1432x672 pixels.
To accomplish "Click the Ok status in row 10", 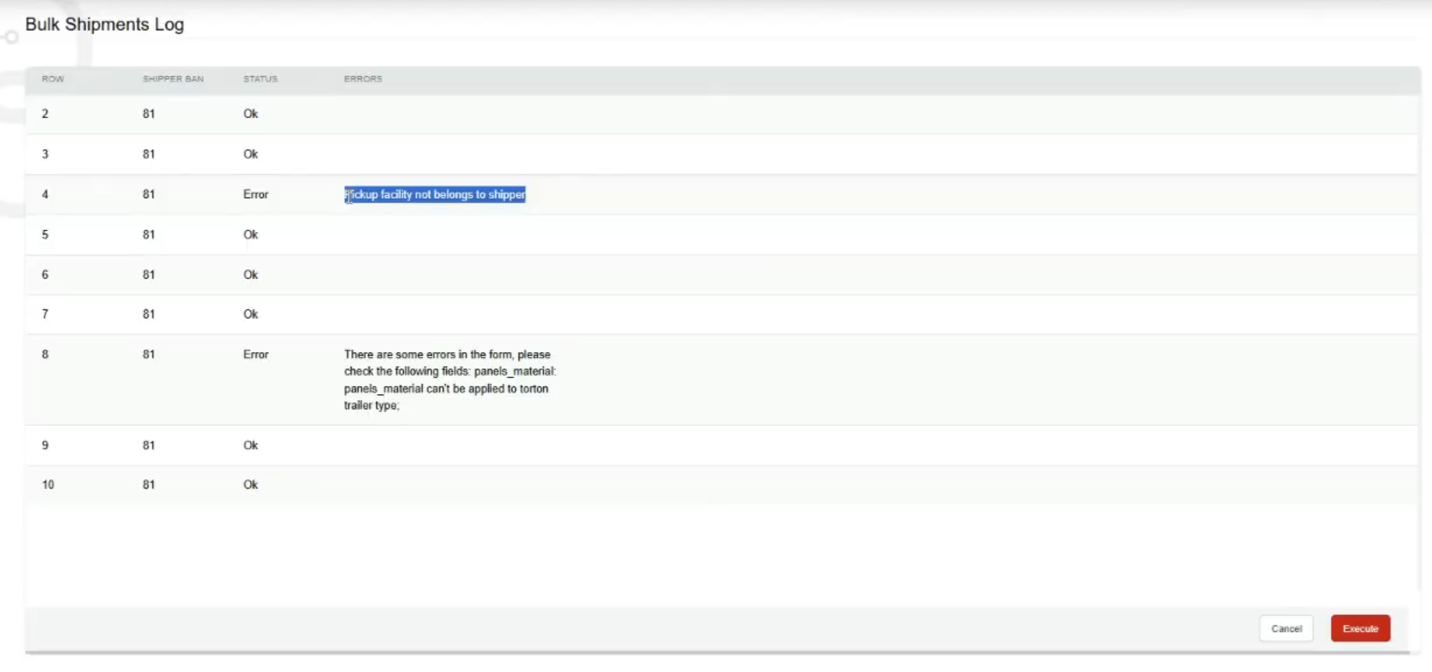I will point(251,484).
